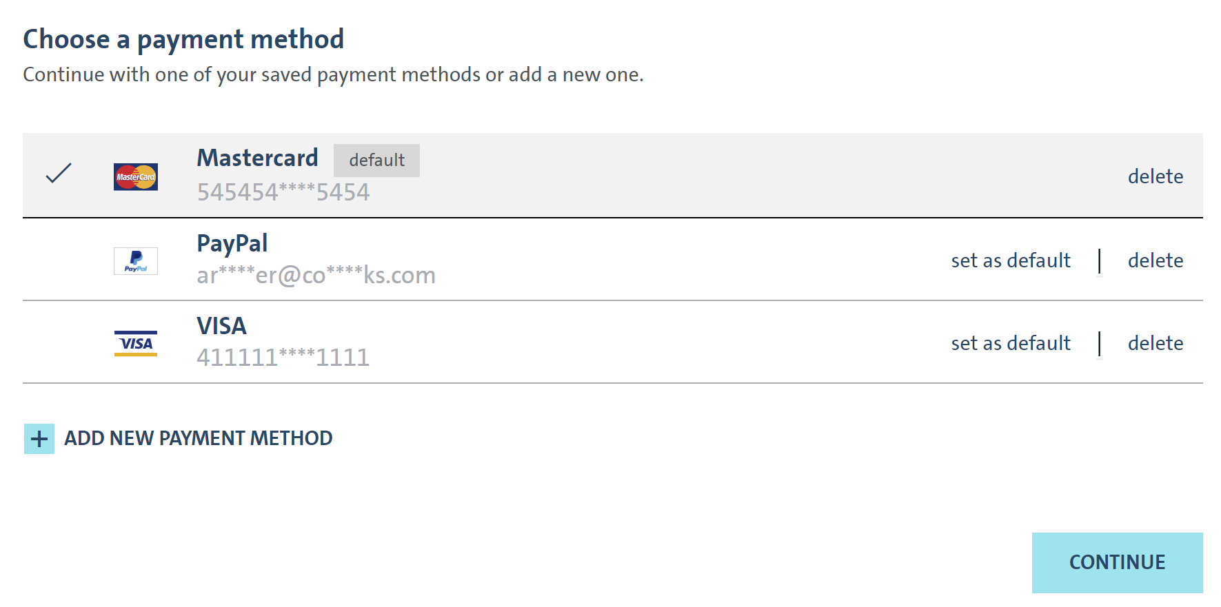Delete the PayPal payment method
The image size is (1221, 607).
[x=1155, y=261]
